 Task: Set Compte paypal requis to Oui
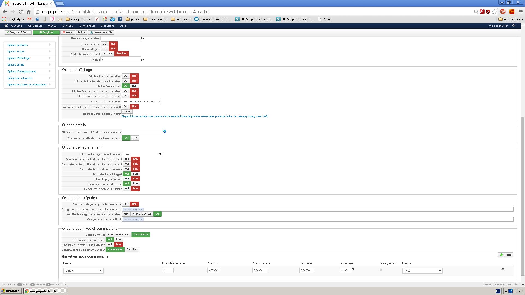127,179
